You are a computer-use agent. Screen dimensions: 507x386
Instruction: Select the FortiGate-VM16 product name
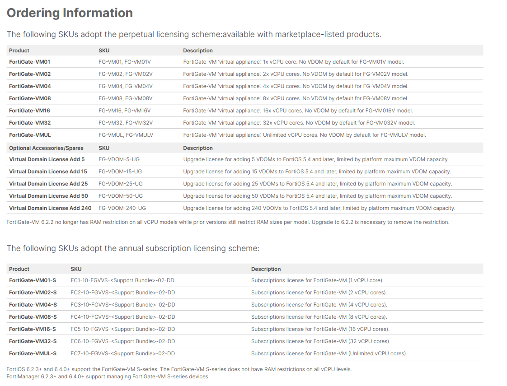(x=29, y=111)
